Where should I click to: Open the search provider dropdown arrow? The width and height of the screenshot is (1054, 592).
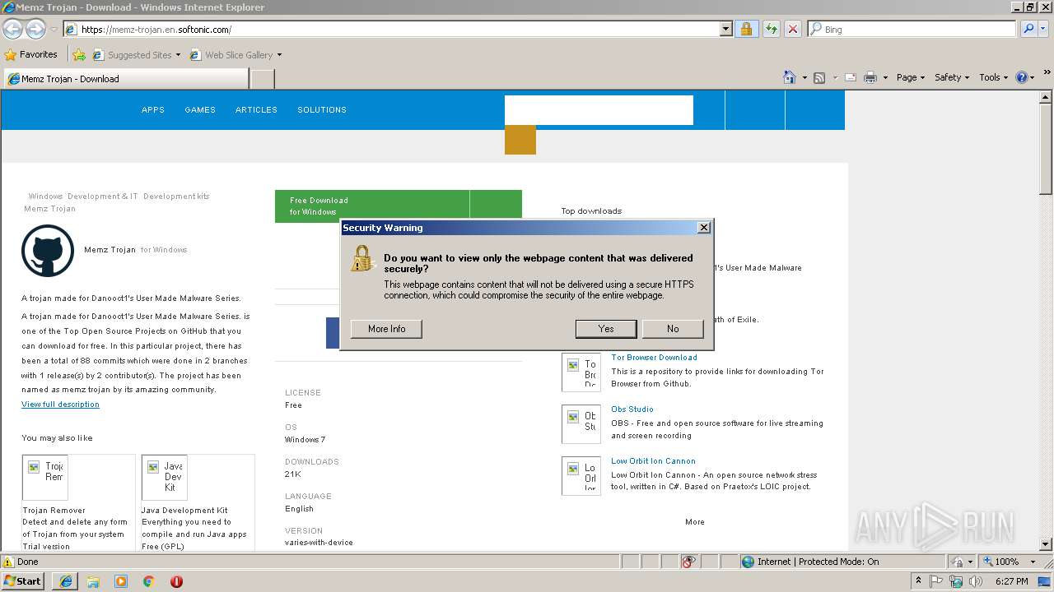pyautogui.click(x=1044, y=29)
